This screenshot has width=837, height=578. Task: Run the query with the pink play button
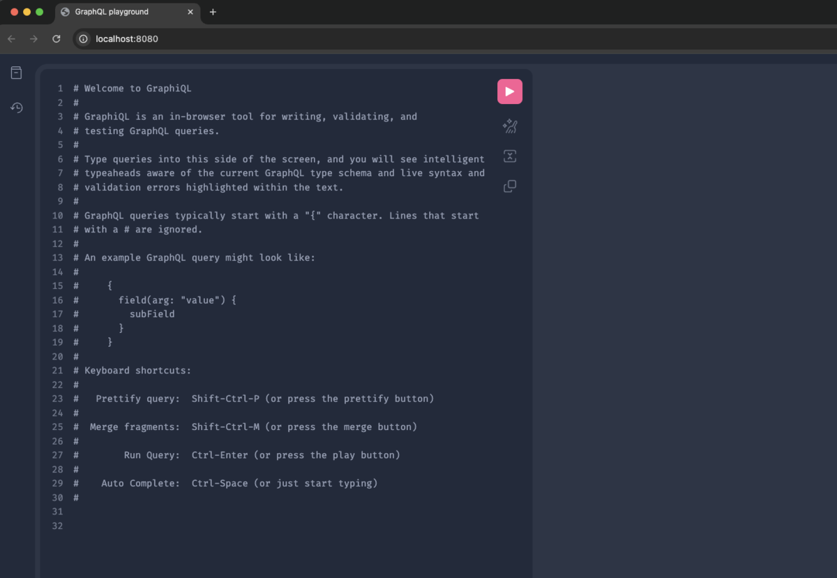tap(510, 91)
